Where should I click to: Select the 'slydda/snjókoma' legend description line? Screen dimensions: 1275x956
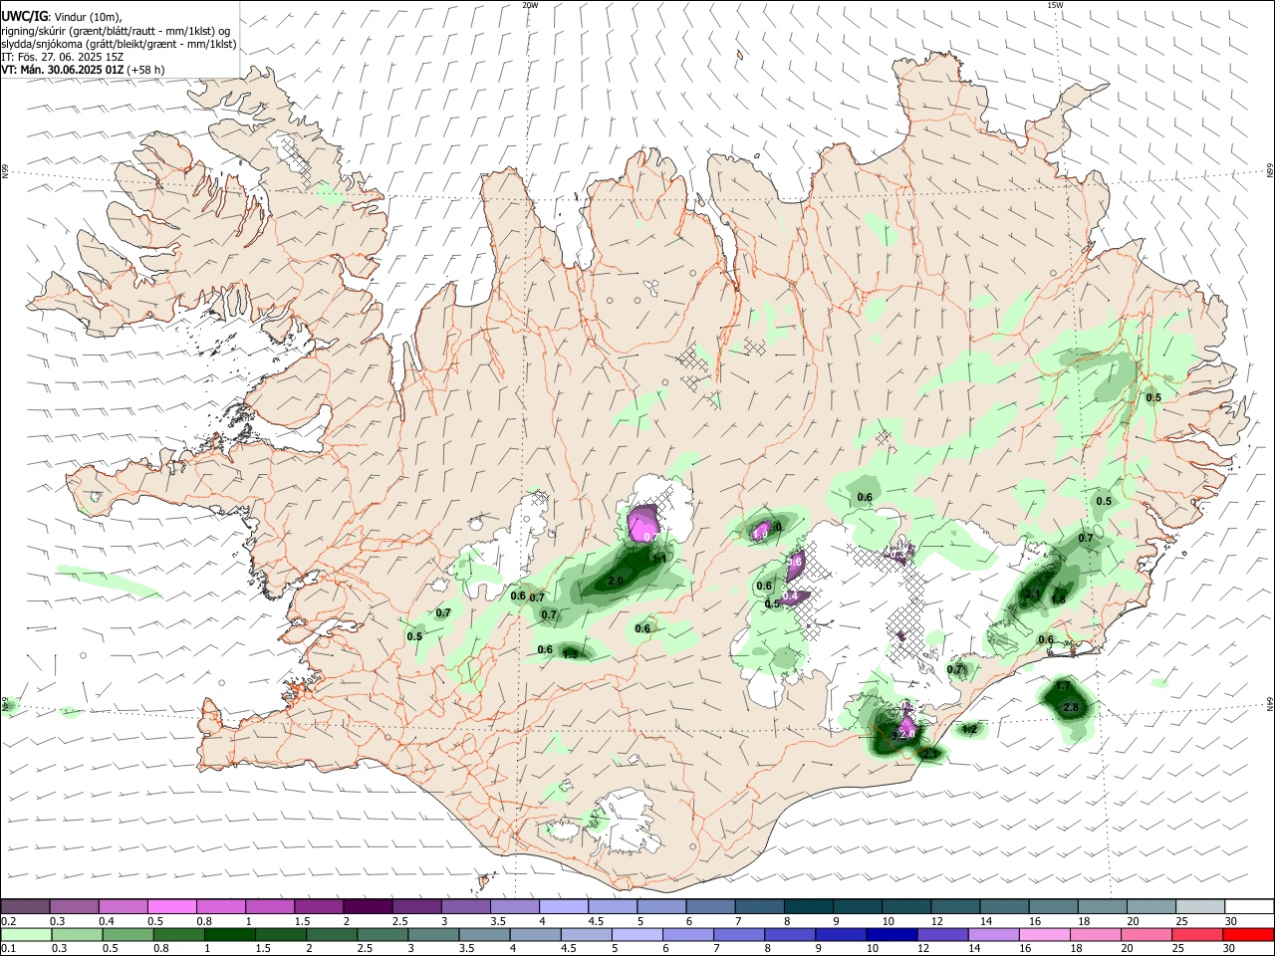[x=118, y=44]
